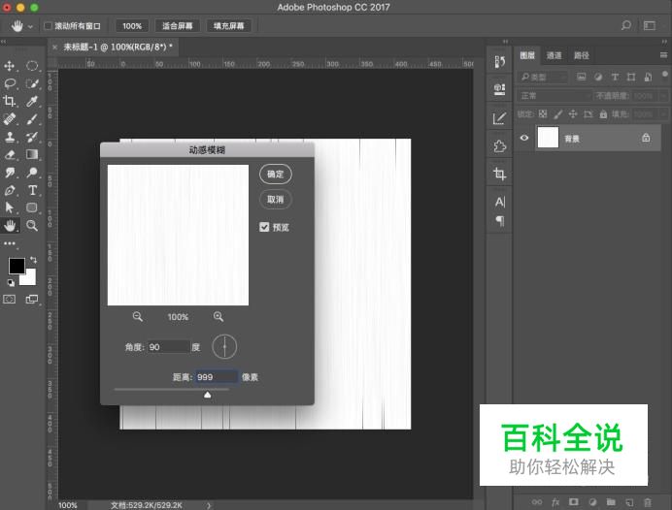
Task: Toggle lock transparent pixels
Action: [543, 113]
